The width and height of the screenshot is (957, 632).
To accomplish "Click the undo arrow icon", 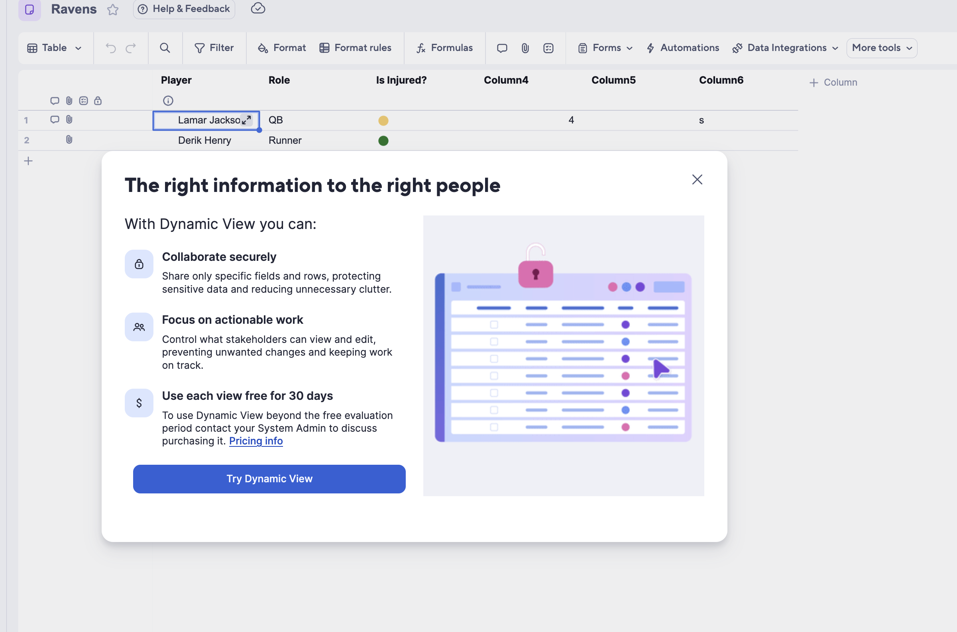I will [110, 48].
